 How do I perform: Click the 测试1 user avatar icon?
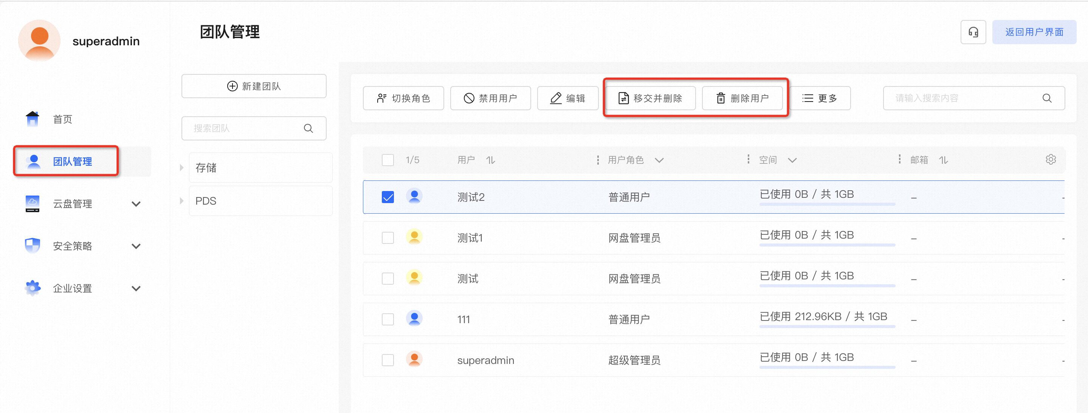[x=414, y=237]
